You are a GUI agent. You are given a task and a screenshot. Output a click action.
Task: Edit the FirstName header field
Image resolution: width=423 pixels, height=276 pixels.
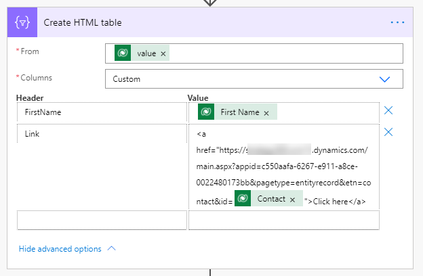102,112
